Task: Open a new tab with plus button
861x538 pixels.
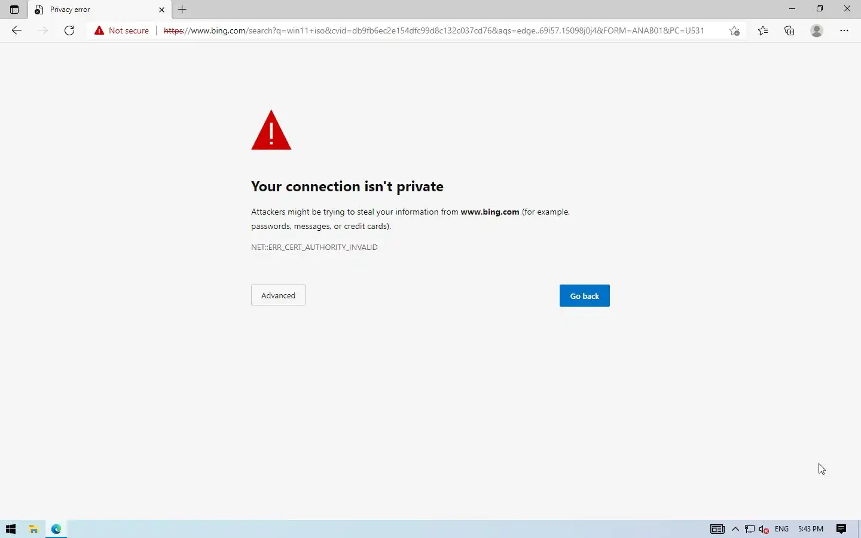Action: [182, 10]
